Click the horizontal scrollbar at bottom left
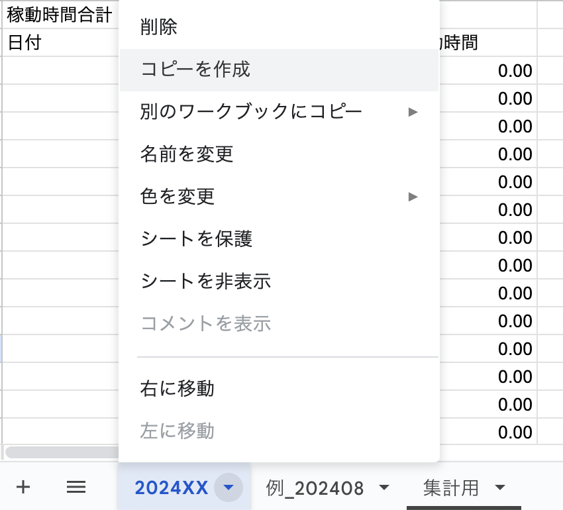The height and width of the screenshot is (510, 563). [x=60, y=452]
